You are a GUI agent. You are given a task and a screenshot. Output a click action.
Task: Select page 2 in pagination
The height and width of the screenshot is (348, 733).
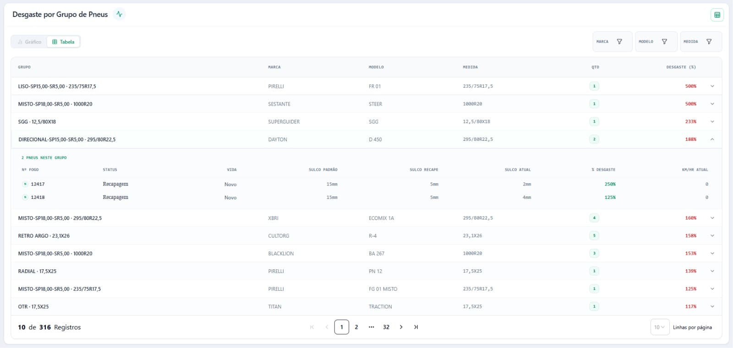[356, 327]
